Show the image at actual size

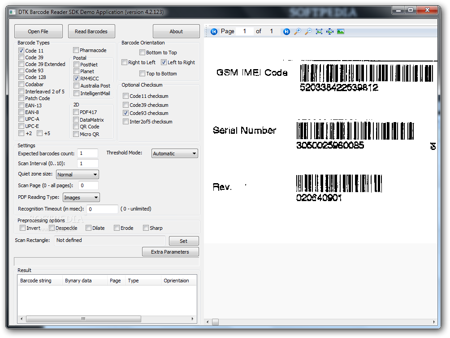(341, 31)
